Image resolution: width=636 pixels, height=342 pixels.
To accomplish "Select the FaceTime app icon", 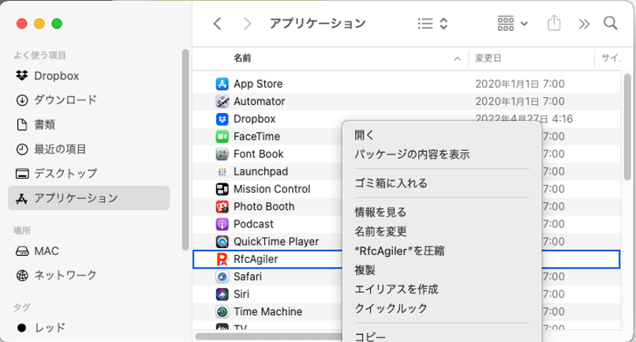I will pyautogui.click(x=222, y=137).
